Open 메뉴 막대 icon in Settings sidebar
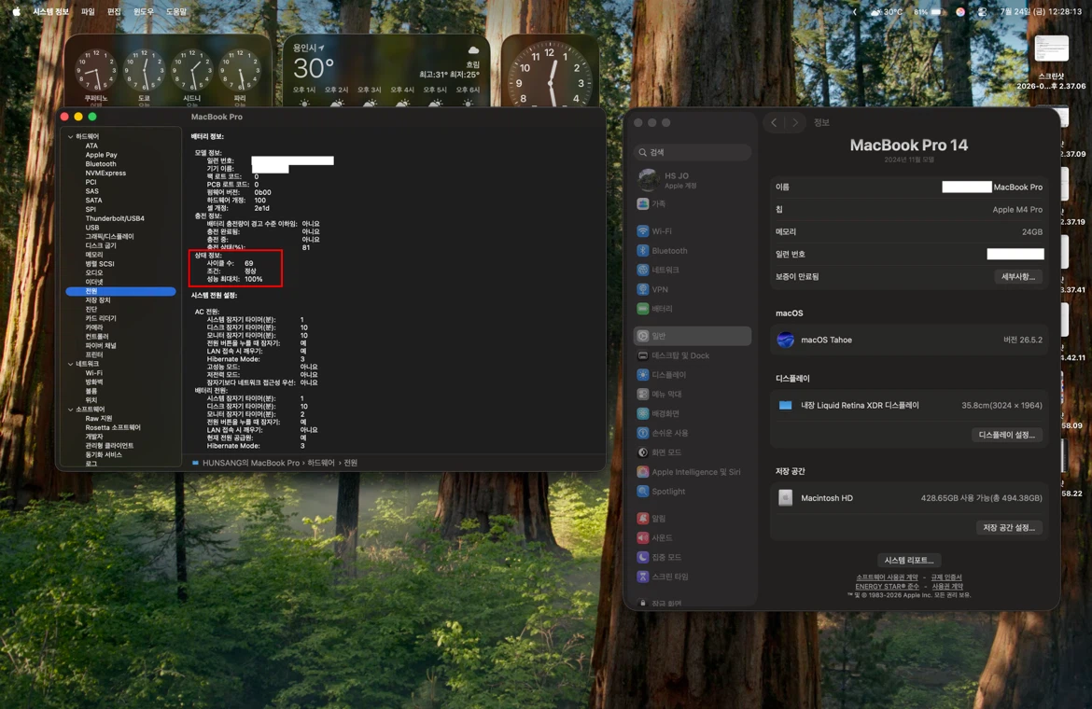 (x=643, y=394)
